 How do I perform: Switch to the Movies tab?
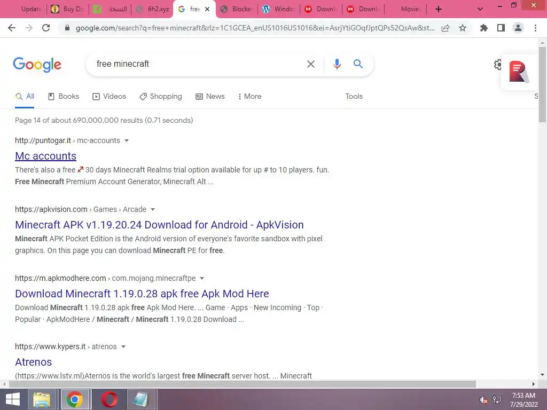(405, 9)
